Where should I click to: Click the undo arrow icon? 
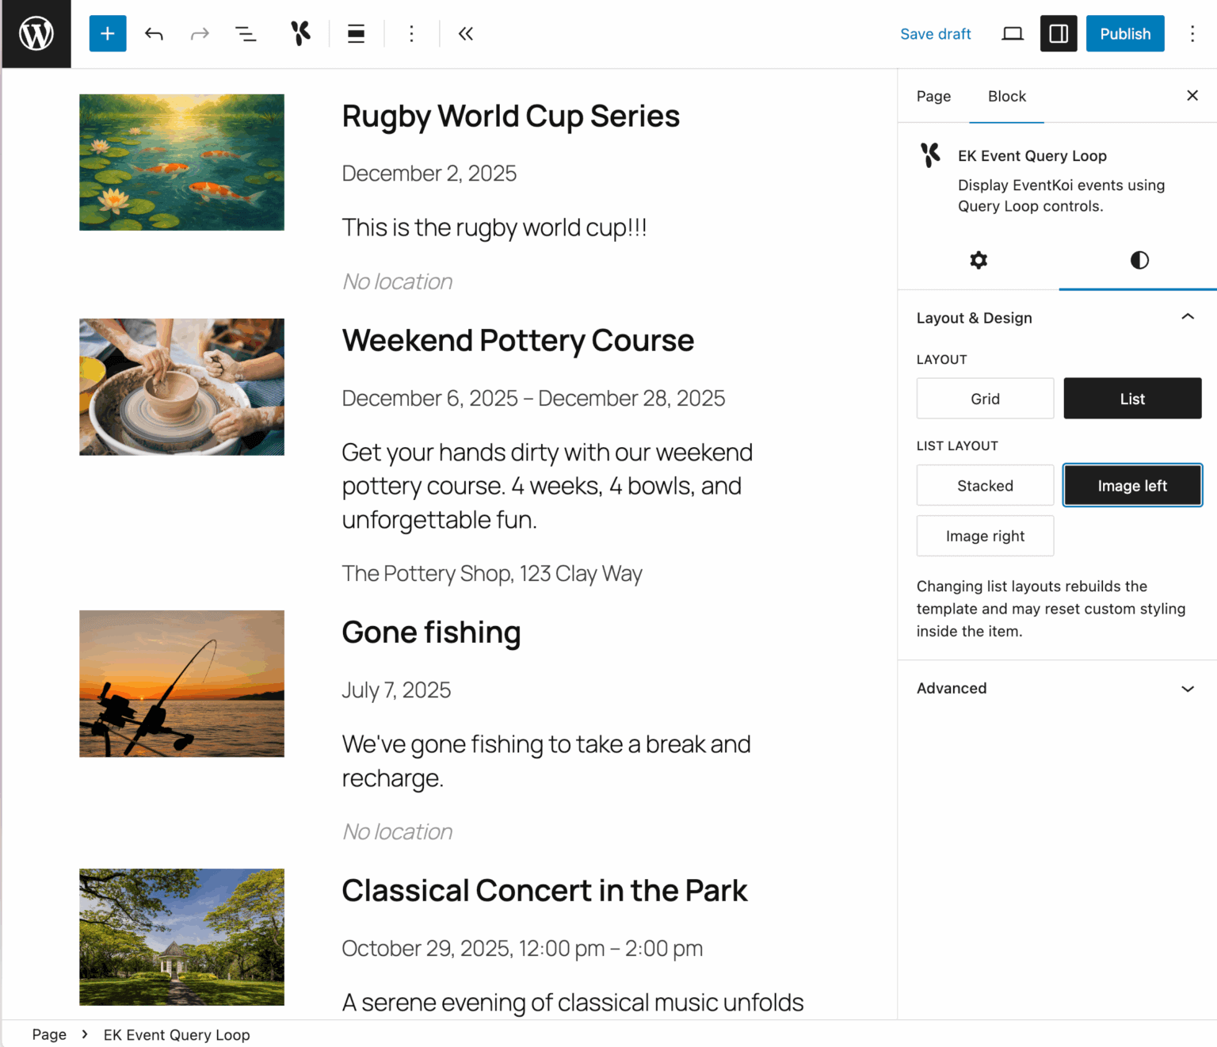click(154, 34)
